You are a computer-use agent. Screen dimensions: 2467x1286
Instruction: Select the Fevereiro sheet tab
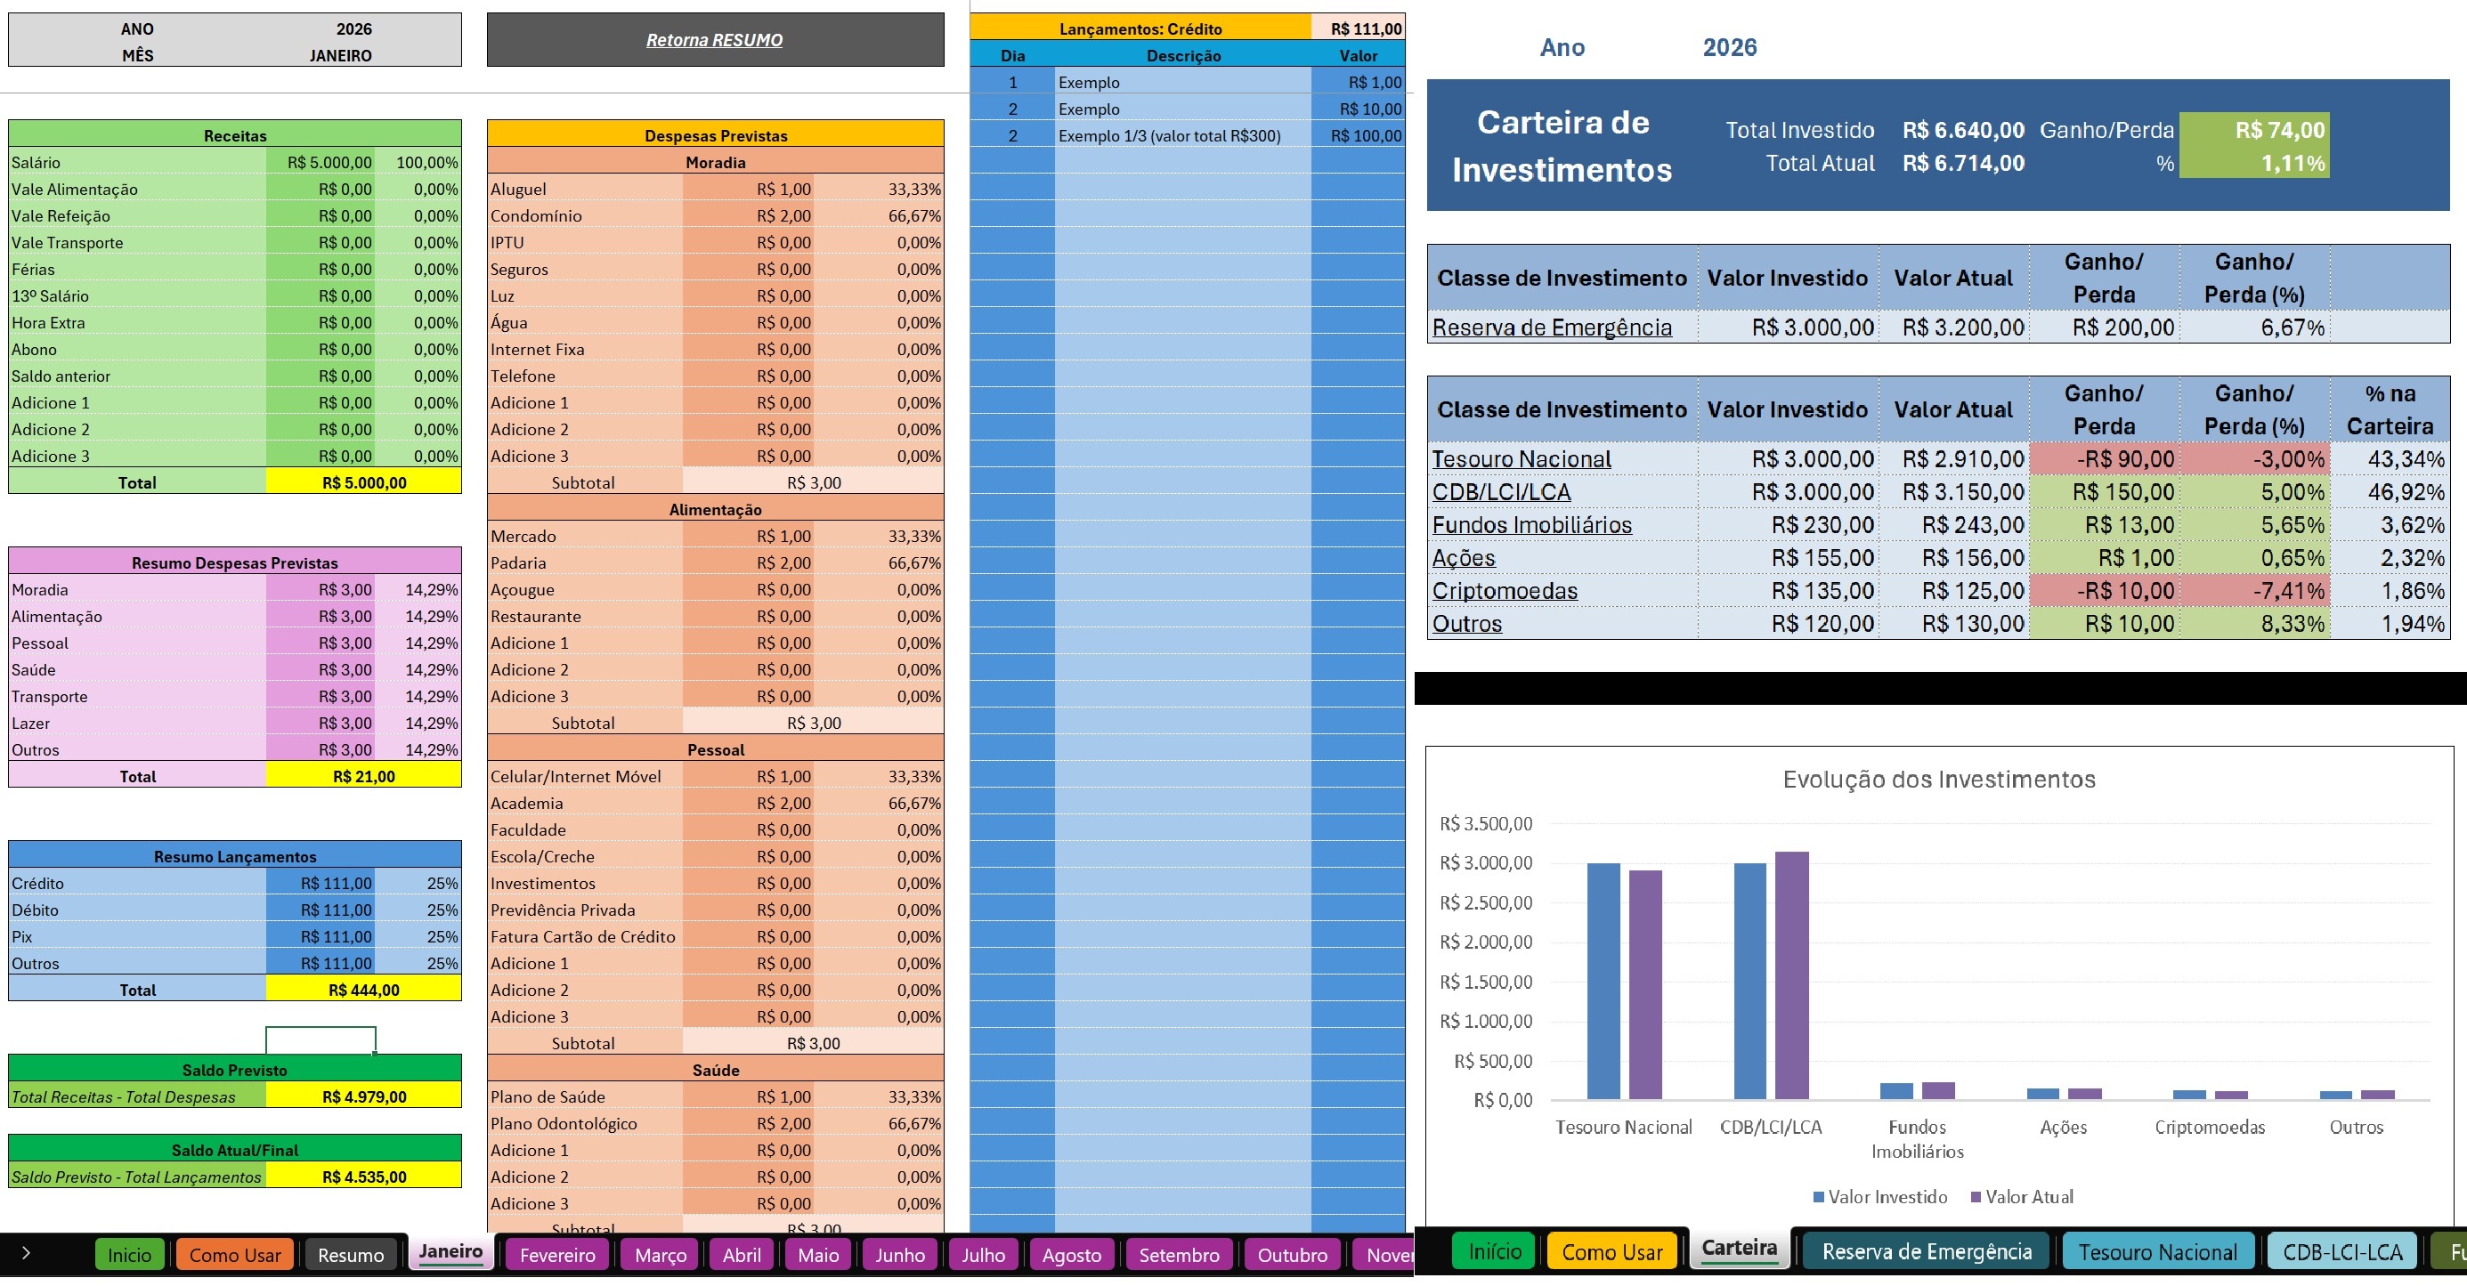557,1254
